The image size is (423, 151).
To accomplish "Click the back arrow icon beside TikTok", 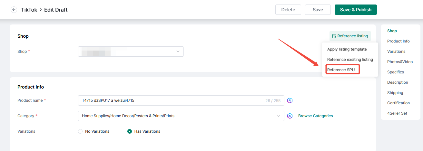I will pos(14,10).
